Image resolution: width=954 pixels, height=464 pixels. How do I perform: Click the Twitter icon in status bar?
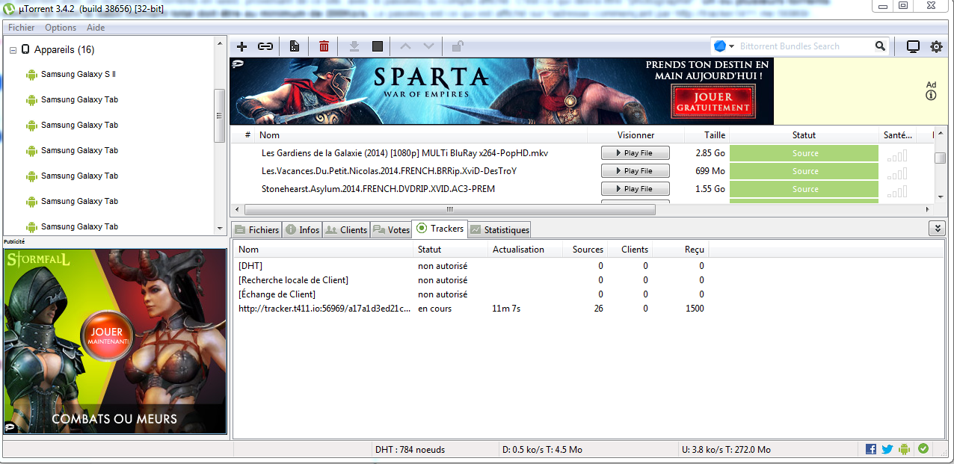[887, 449]
